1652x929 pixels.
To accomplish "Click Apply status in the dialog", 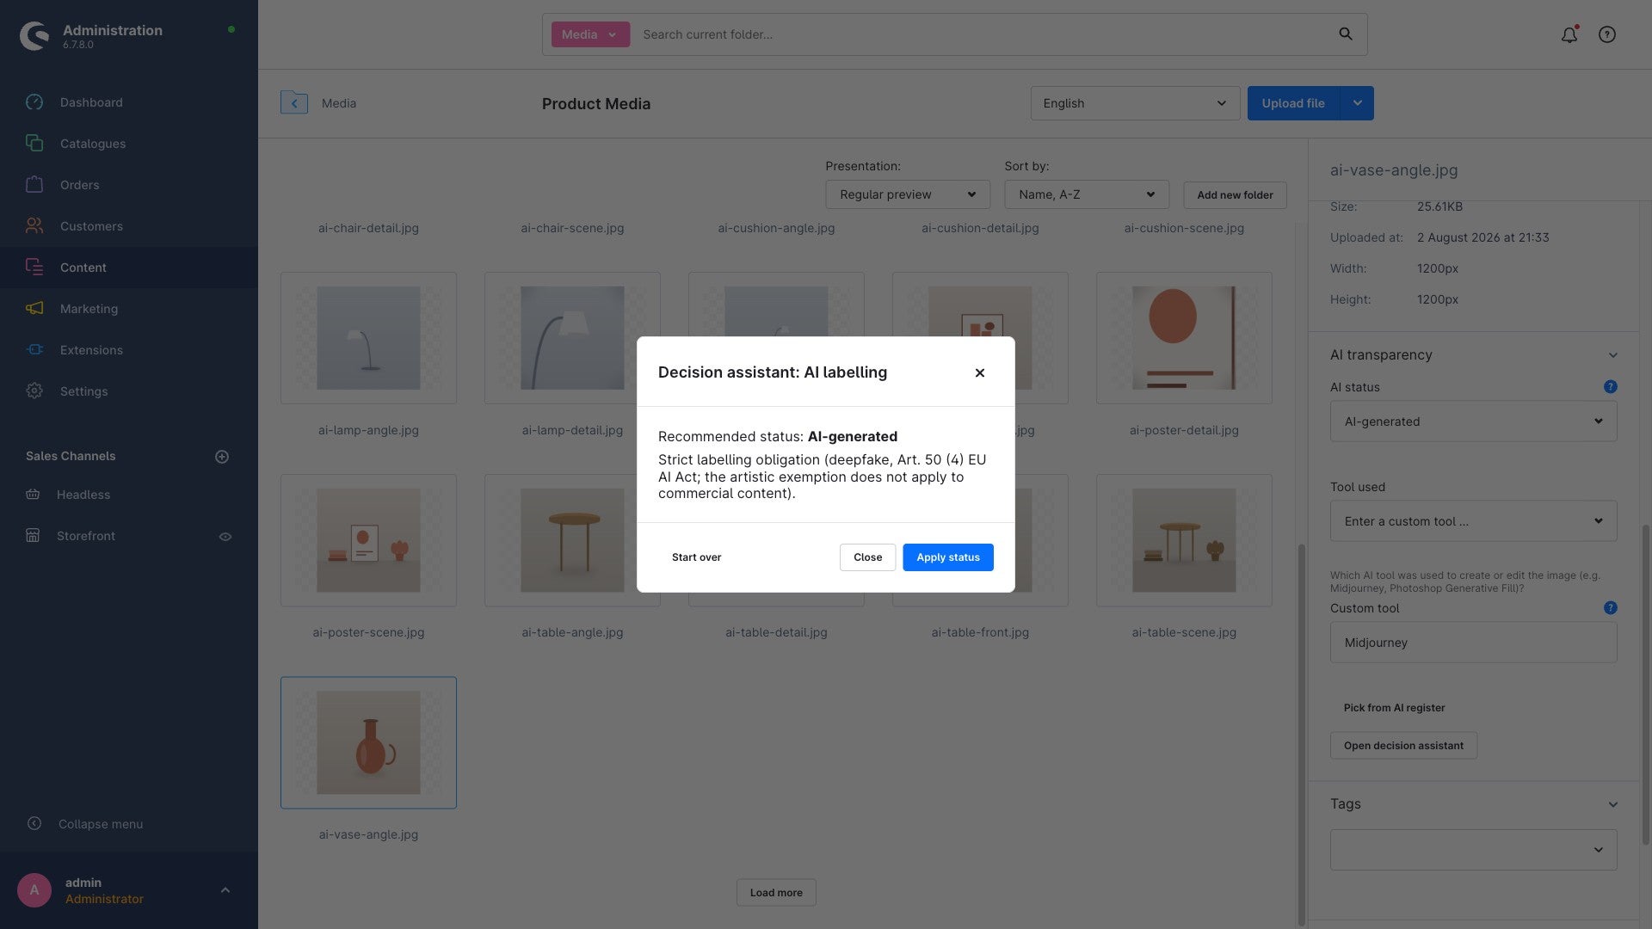I will (947, 557).
